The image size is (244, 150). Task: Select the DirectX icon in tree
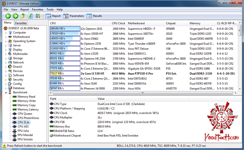pyautogui.click(x=10, y=67)
